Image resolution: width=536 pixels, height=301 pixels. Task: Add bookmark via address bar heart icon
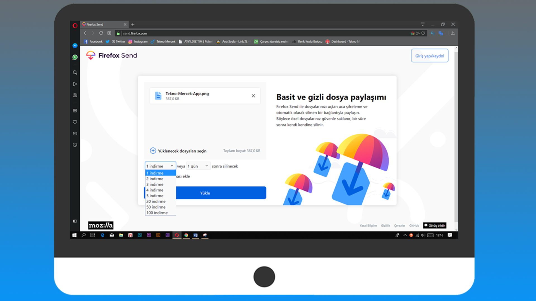click(423, 33)
